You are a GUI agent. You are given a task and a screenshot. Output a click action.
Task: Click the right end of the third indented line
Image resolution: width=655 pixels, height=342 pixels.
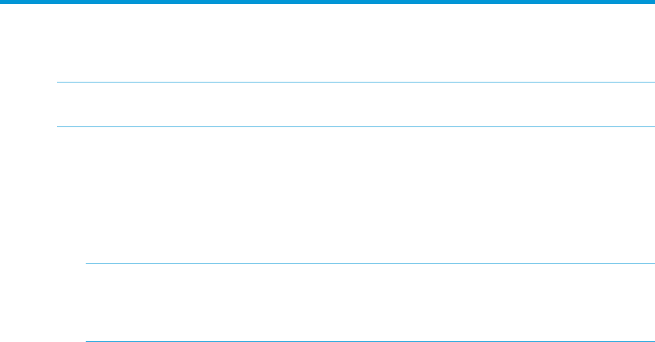pyautogui.click(x=652, y=263)
